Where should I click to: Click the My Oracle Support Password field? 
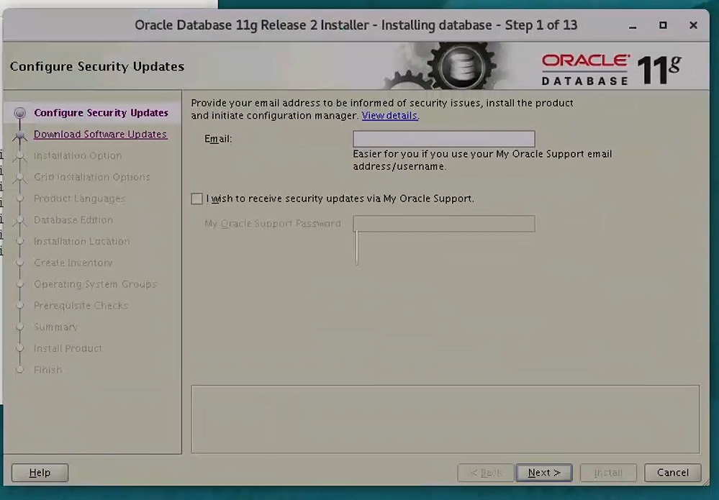(443, 224)
